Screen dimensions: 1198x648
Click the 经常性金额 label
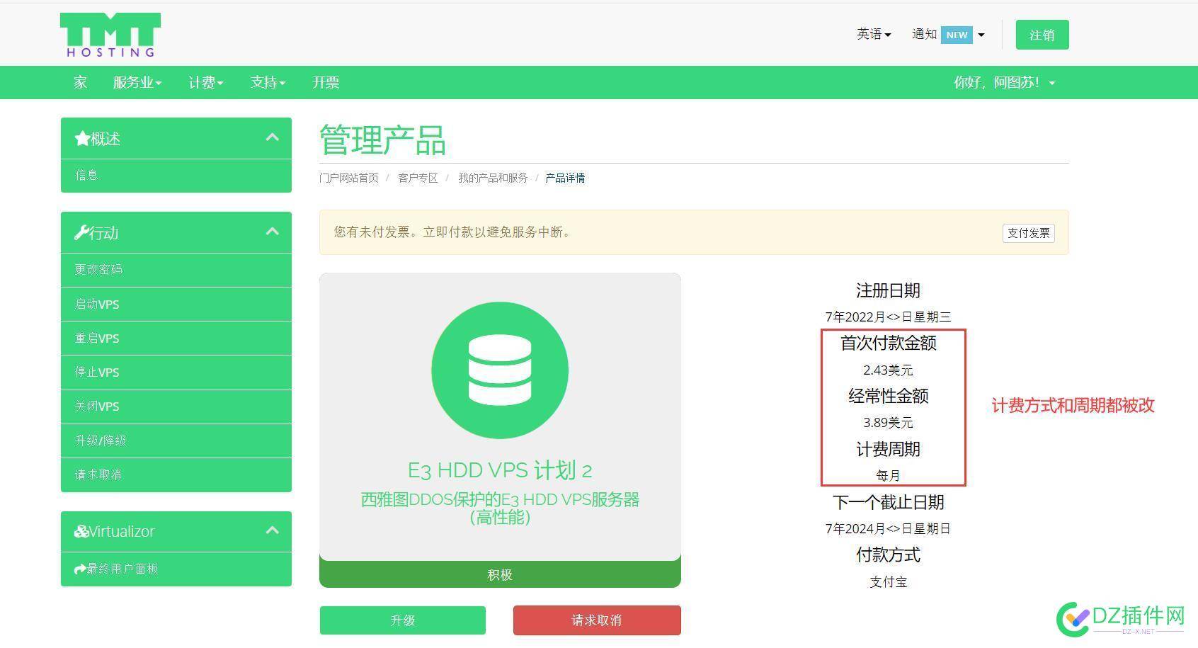(x=888, y=396)
